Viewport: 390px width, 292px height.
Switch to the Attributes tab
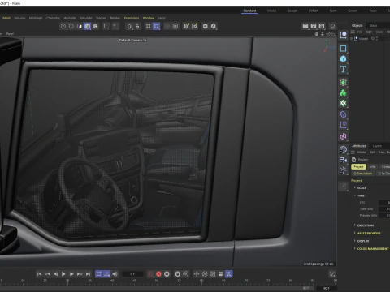tap(358, 146)
